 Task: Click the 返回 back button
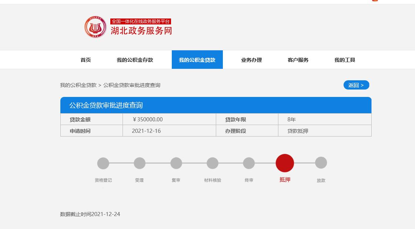pos(356,85)
